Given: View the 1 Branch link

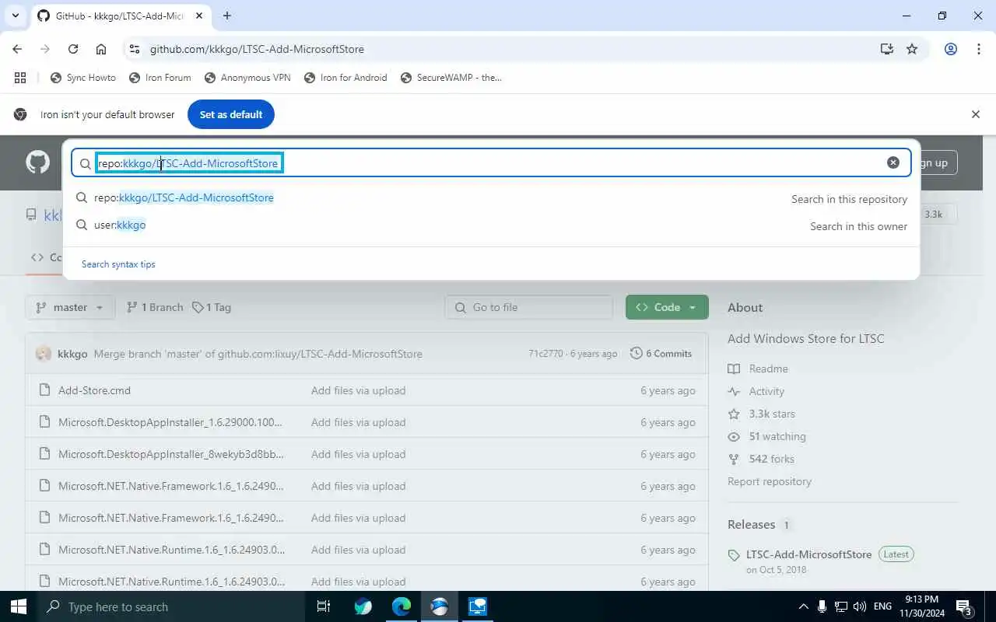Looking at the screenshot, I should click(x=155, y=307).
